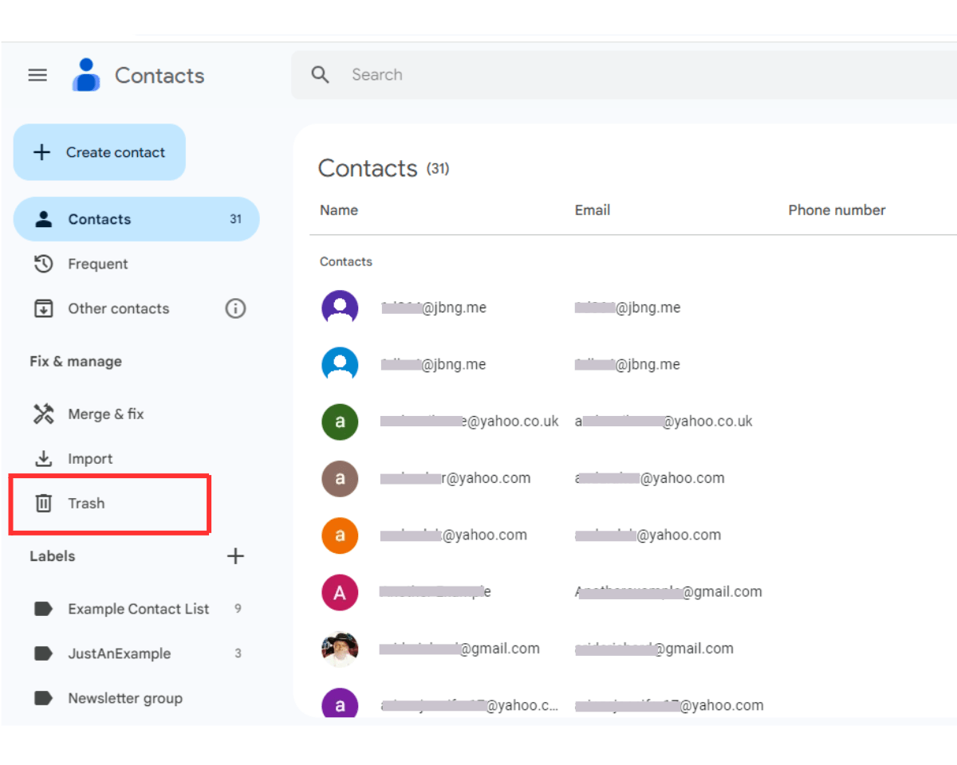Screen dimensions: 957x765
Task: Click the yahoo.co.uk email address cell
Action: coord(664,422)
